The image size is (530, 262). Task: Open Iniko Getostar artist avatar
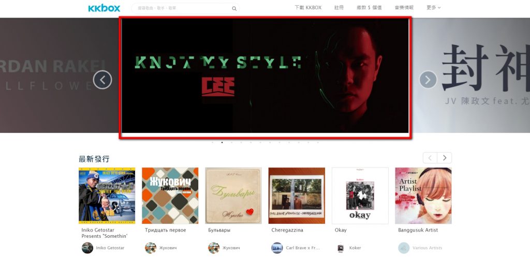87,248
